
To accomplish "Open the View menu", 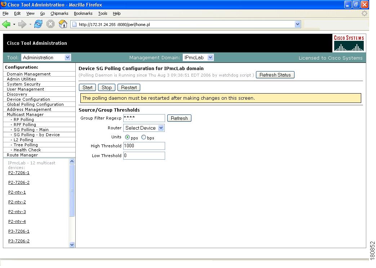I will click(30, 13).
